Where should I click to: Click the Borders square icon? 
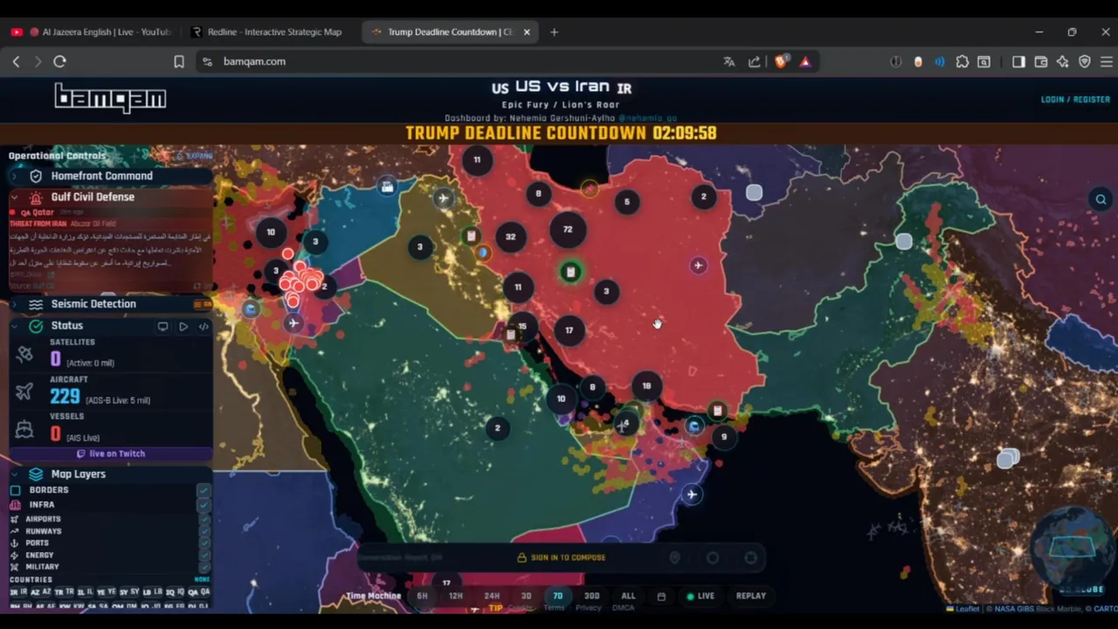(15, 490)
